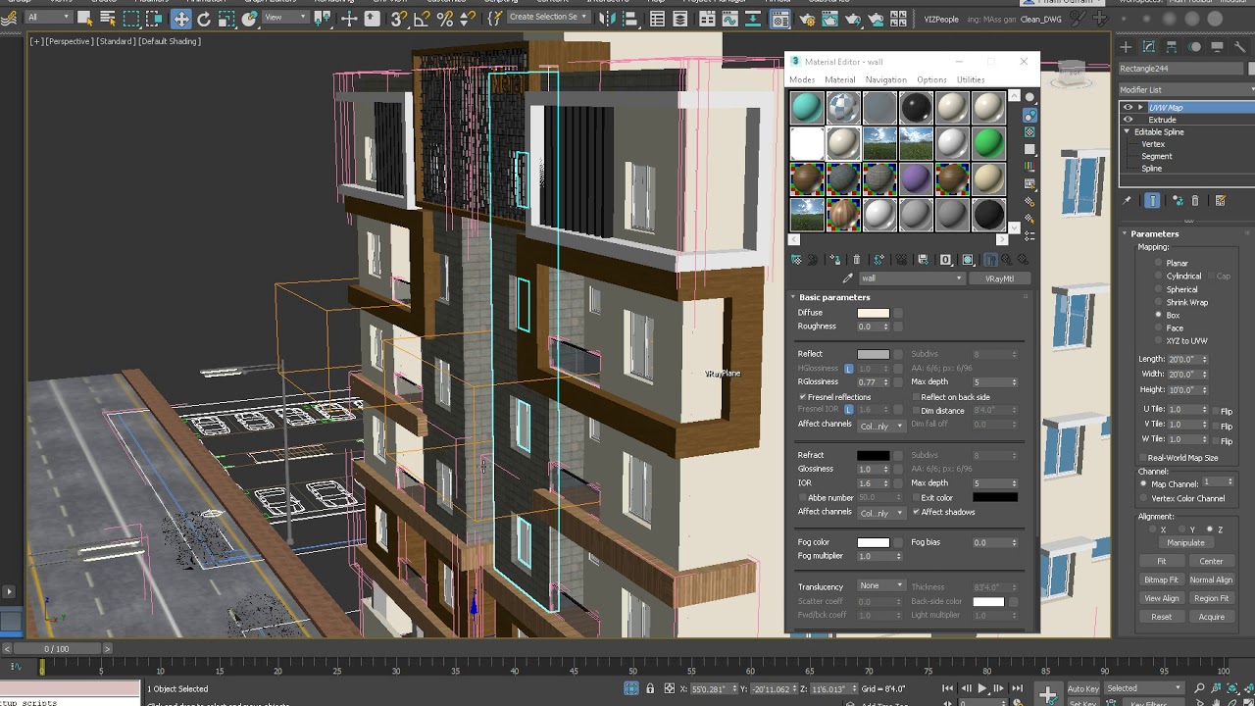This screenshot has width=1255, height=706.
Task: Open the Create tab in command panel
Action: coord(1126,47)
